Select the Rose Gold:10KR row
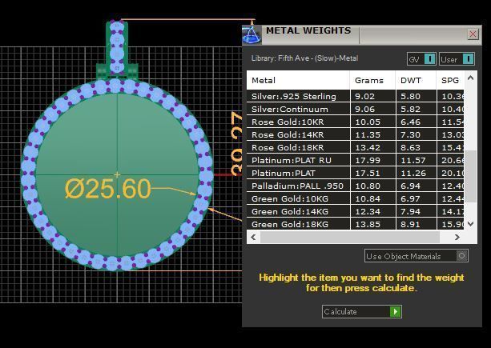491x348 pixels. tap(356, 122)
